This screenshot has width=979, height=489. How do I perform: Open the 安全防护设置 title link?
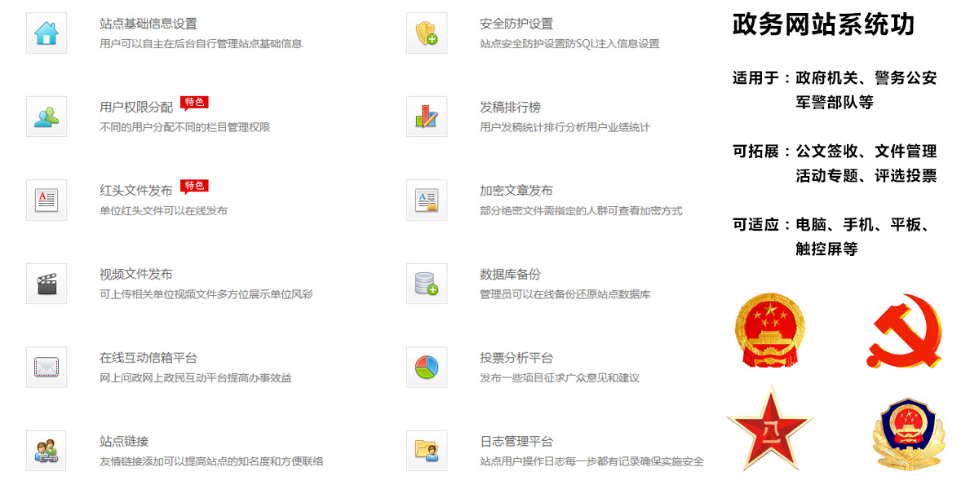(516, 24)
